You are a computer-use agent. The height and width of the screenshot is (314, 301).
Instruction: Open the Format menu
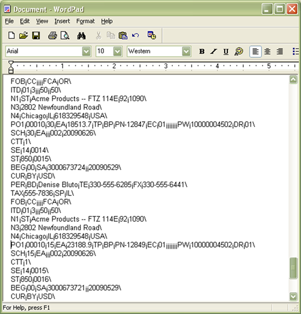(x=85, y=21)
